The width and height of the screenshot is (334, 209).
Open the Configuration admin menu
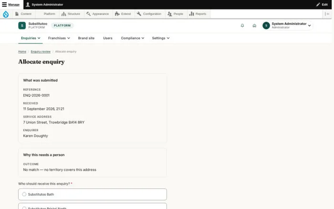click(x=149, y=14)
